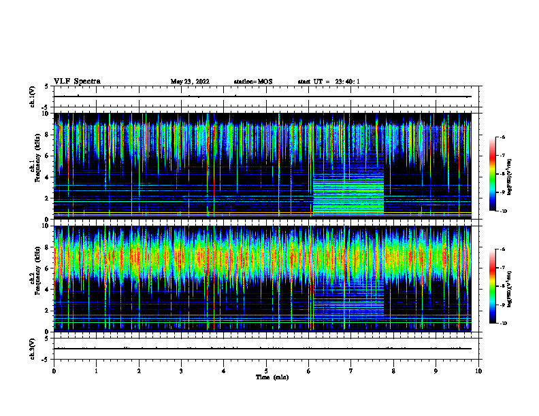539x416 pixels.
Task: Click the ch.1 frequency axis tick "8"
Action: tap(47, 135)
